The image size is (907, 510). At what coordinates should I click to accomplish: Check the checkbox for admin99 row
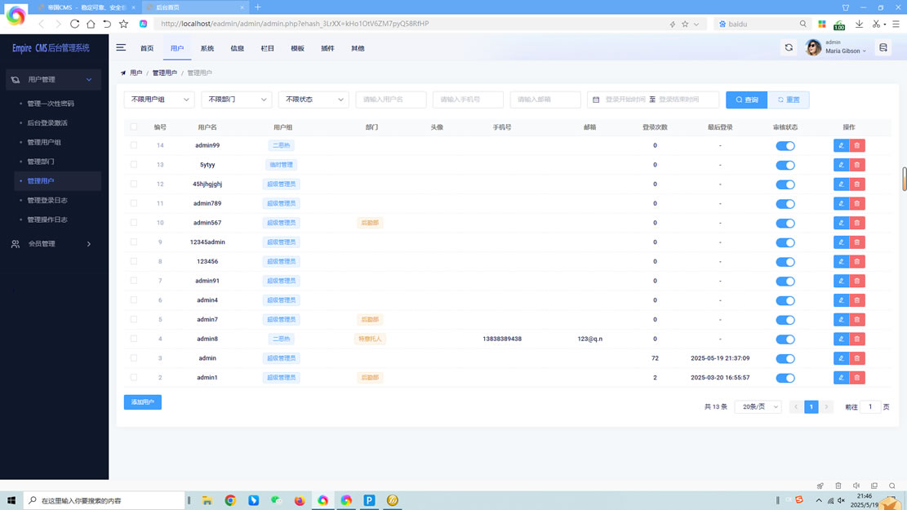pos(134,145)
